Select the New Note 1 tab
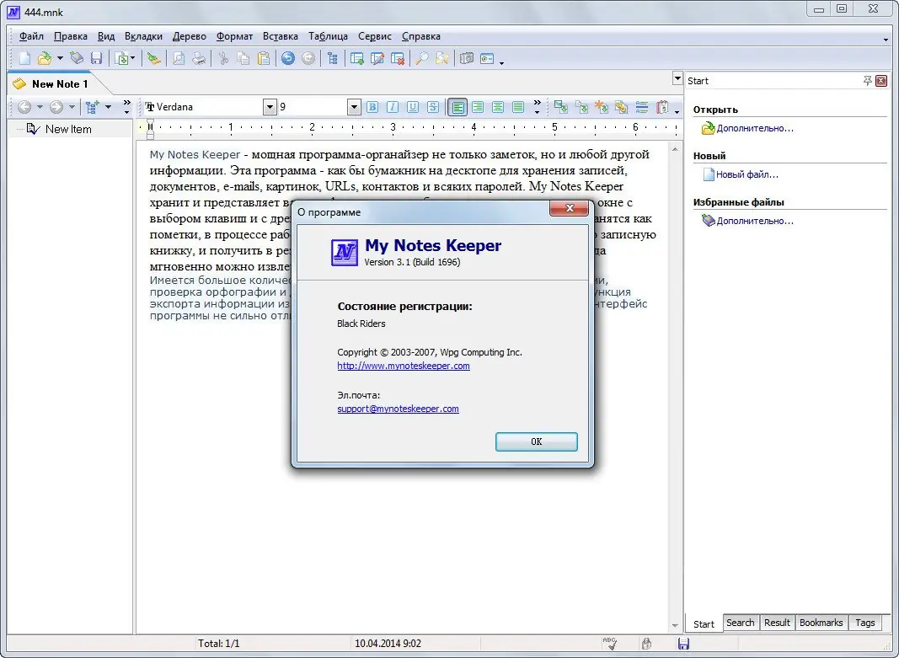 click(x=60, y=83)
